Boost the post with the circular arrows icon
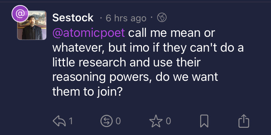Screen dimensions: 271x135 tap(107, 121)
